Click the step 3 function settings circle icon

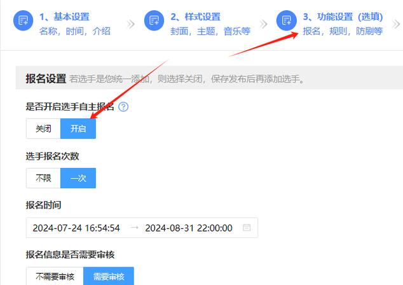click(287, 21)
